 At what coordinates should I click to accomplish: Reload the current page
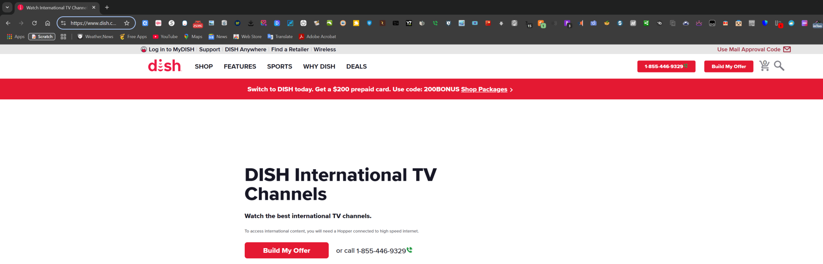(x=34, y=23)
